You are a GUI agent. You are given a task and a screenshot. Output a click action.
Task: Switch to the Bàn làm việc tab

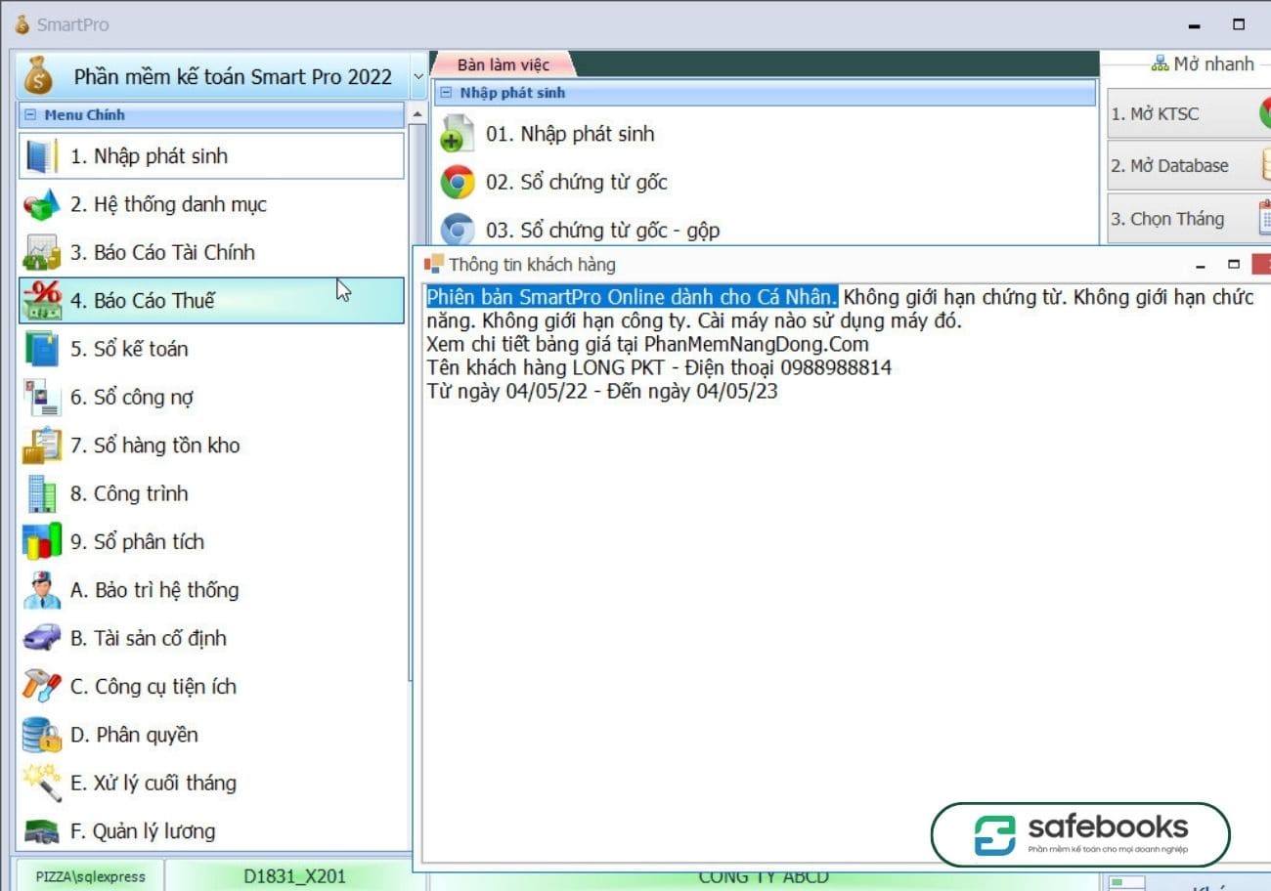(x=504, y=64)
